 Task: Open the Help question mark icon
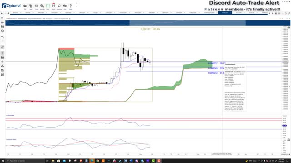coord(70,6)
